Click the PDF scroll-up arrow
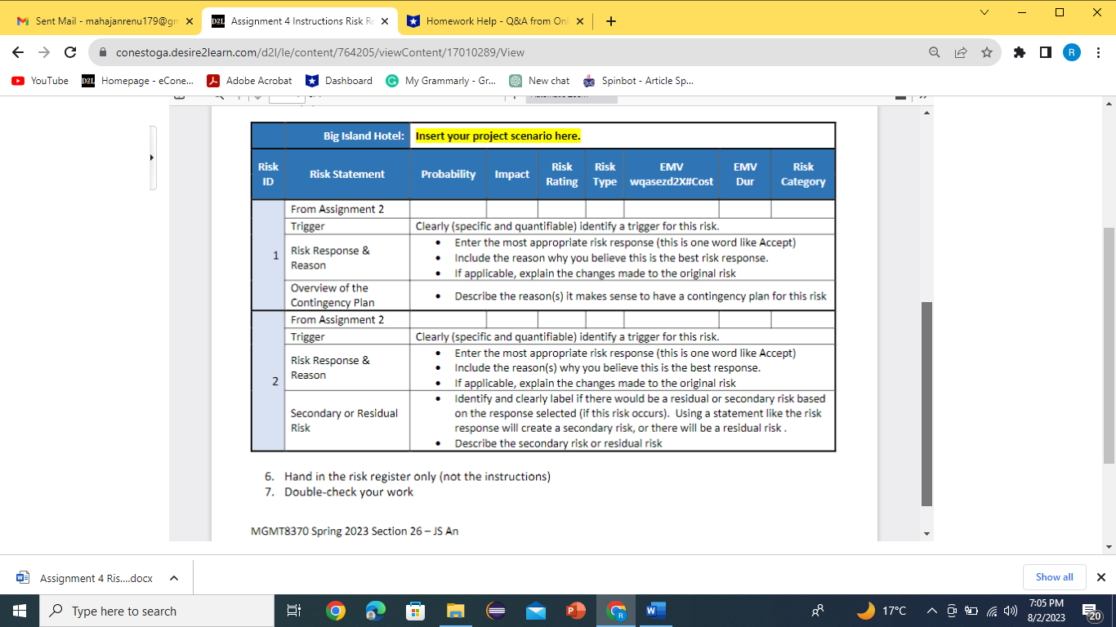1116x627 pixels. click(x=926, y=112)
